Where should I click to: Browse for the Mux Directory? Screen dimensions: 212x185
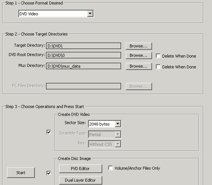coord(139,66)
